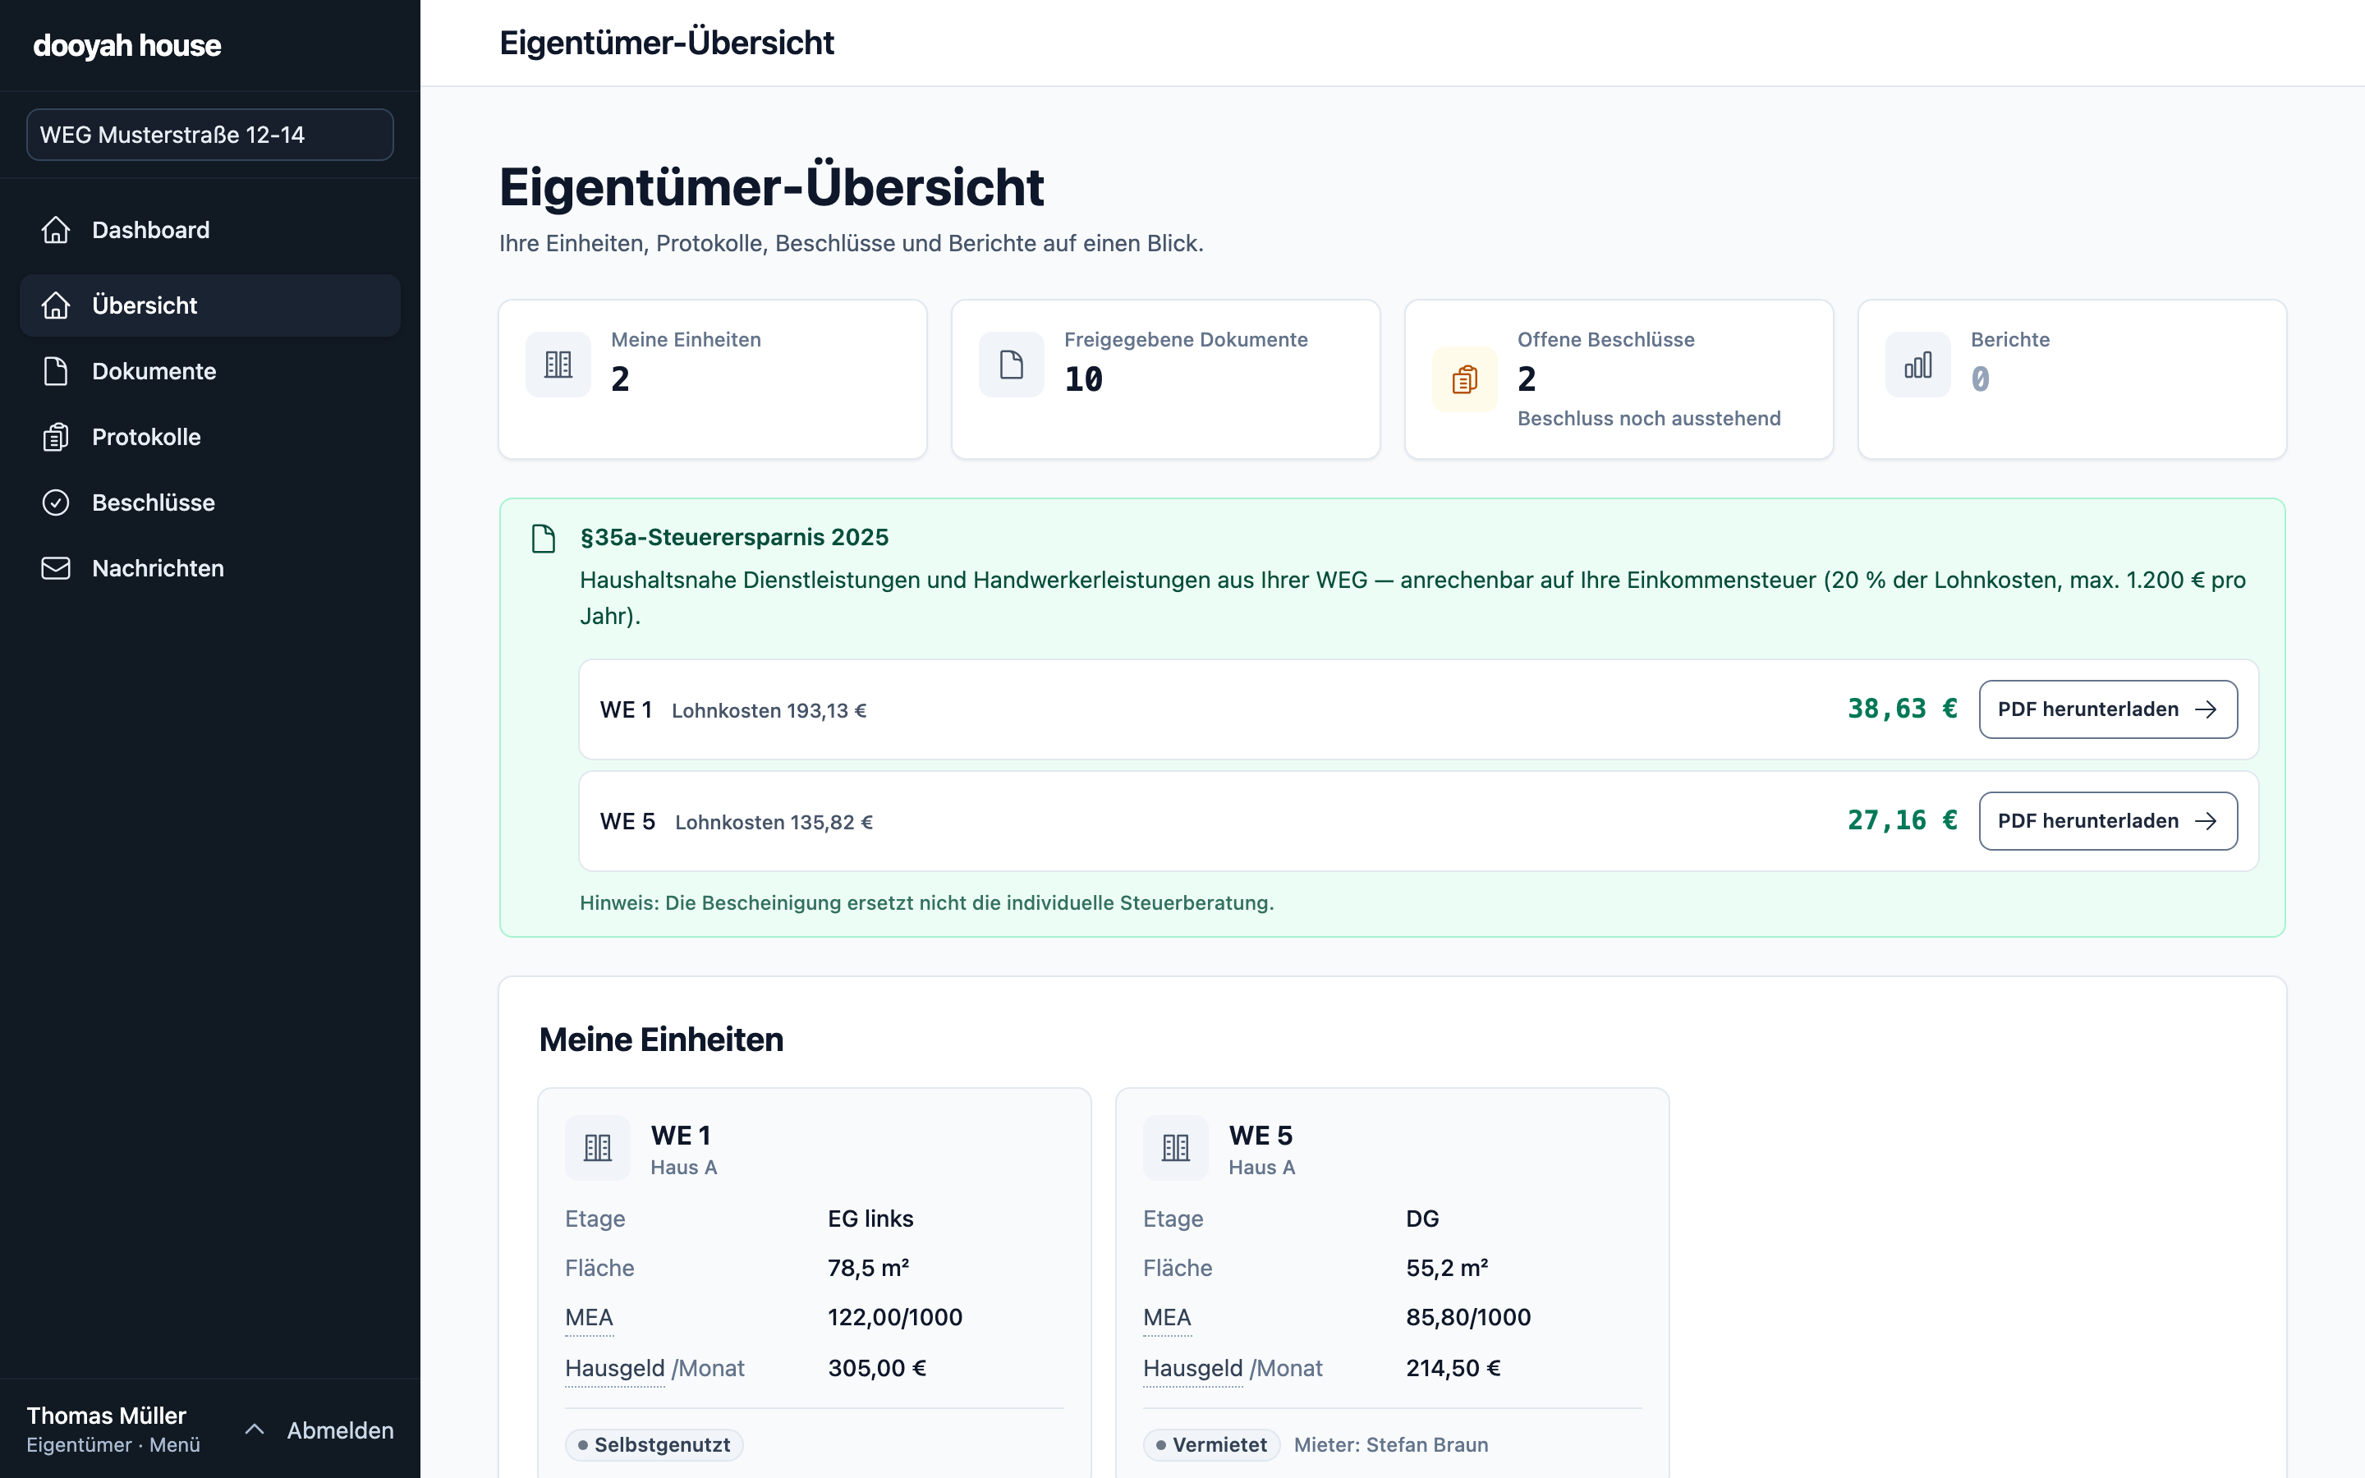2365x1478 pixels.
Task: Click the Vermietet status badge
Action: (1212, 1445)
